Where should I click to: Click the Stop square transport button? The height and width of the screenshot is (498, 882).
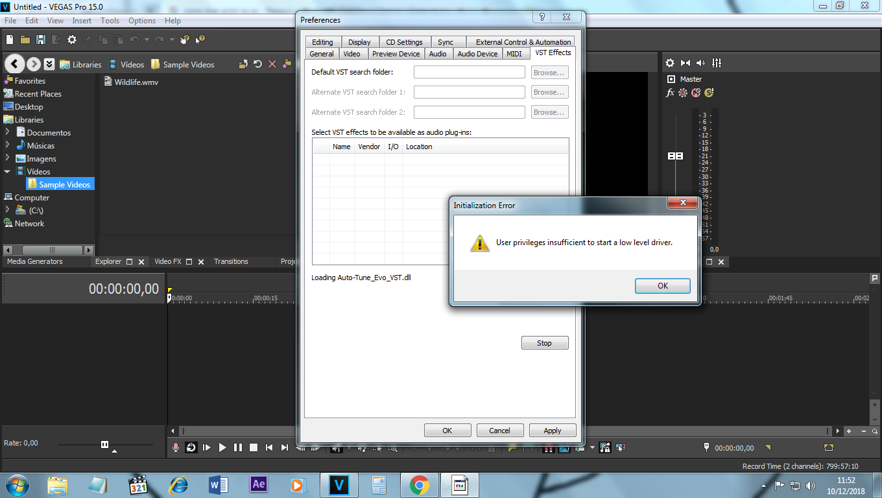point(254,447)
